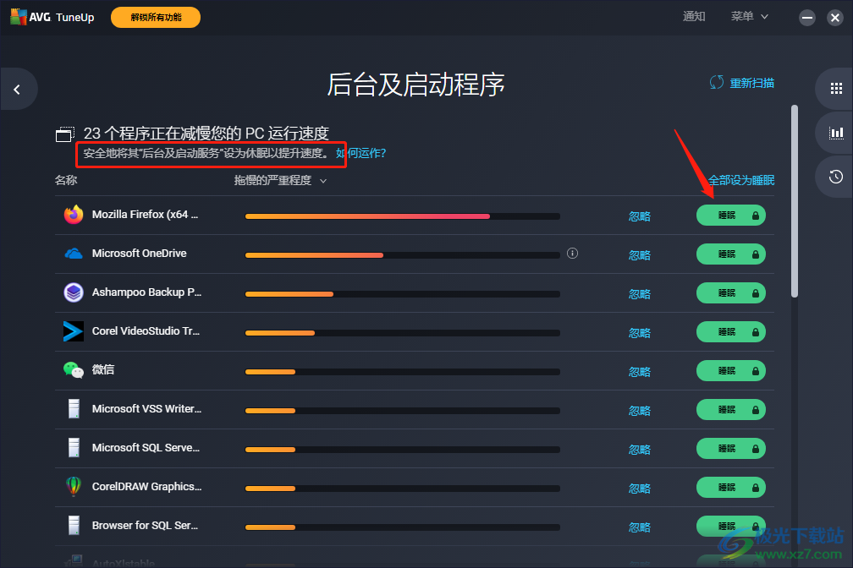Put Ashampoo Backup to sleep
The width and height of the screenshot is (853, 568).
[x=730, y=293]
